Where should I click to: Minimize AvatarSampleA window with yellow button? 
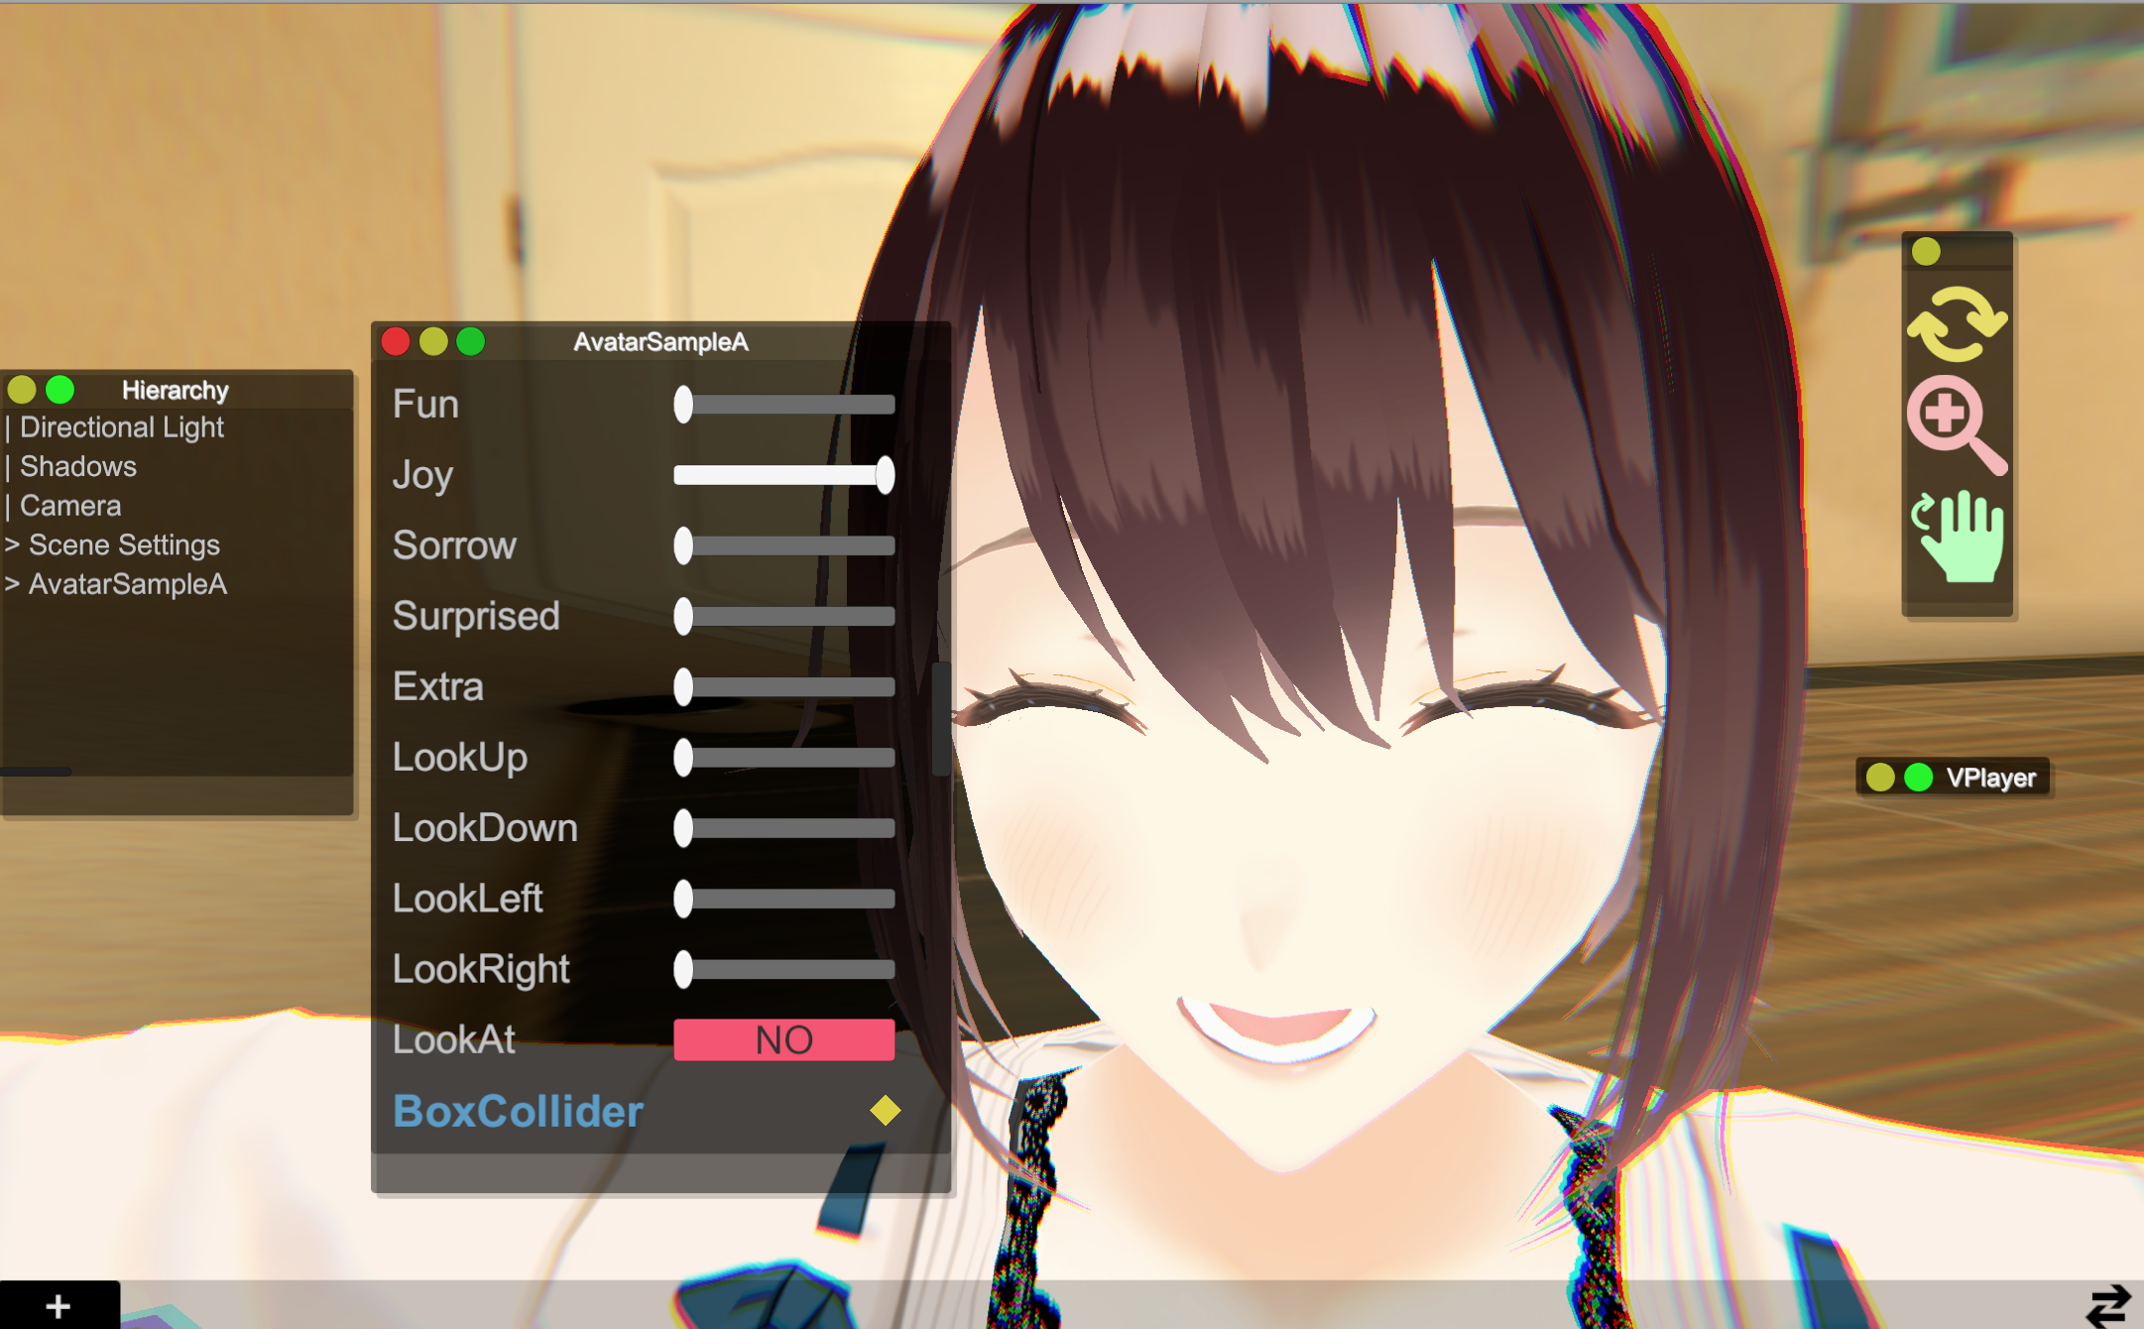[433, 342]
